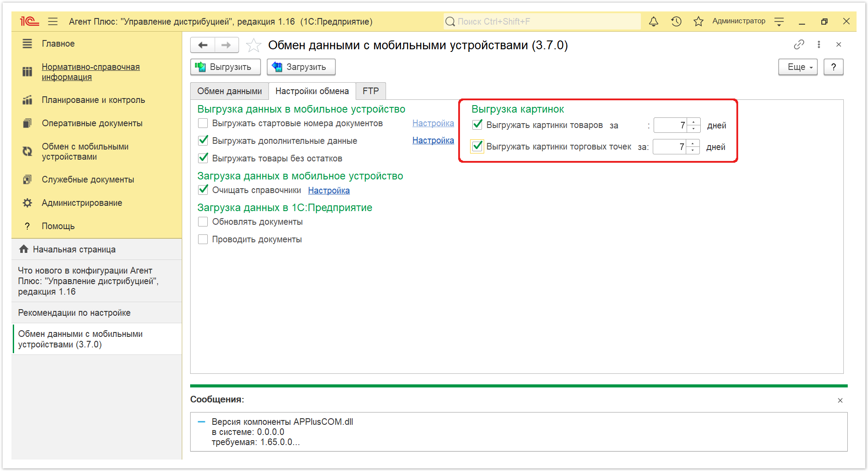Open Настройка link for стартовые номера
Screen dimensions: 868x471
click(433, 123)
